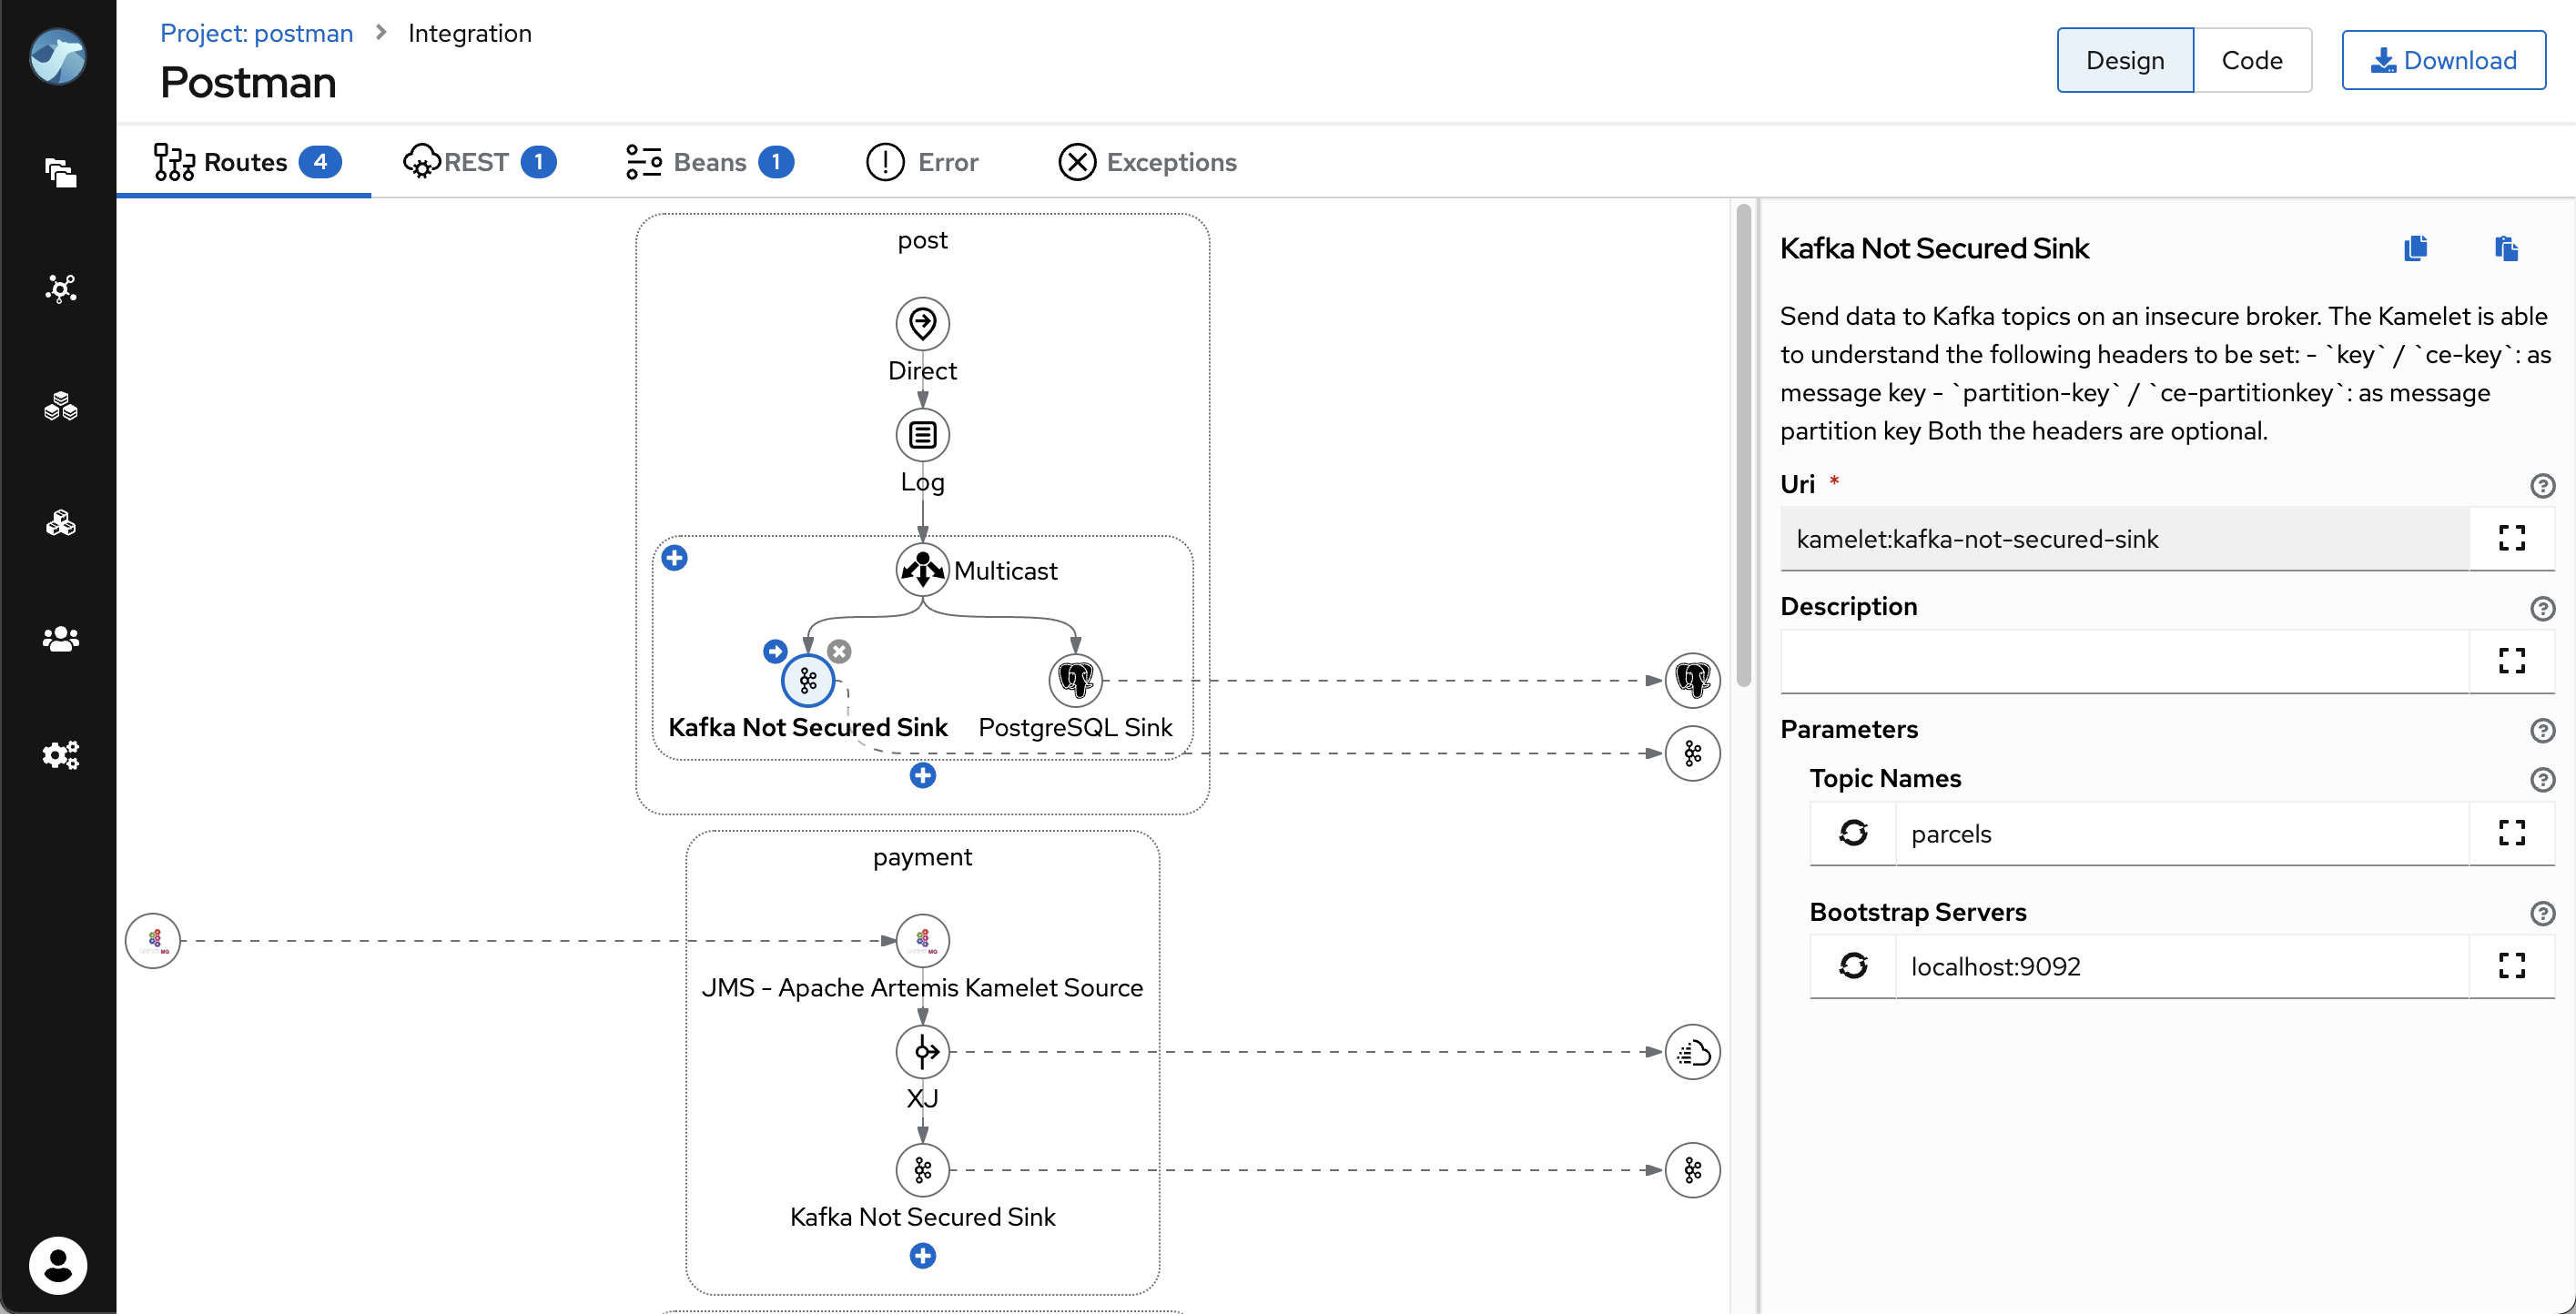The image size is (2576, 1314).
Task: Switch to the Beans tab
Action: 709,162
